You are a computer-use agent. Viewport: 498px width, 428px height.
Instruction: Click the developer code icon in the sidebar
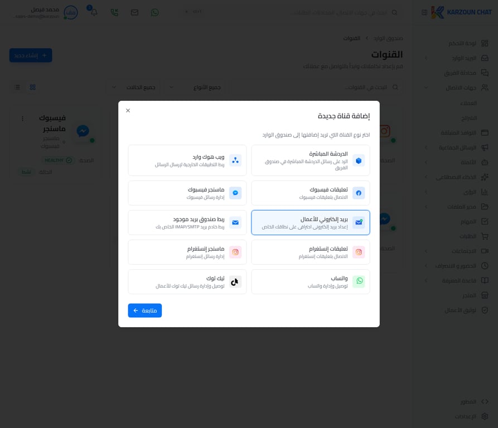(485, 402)
